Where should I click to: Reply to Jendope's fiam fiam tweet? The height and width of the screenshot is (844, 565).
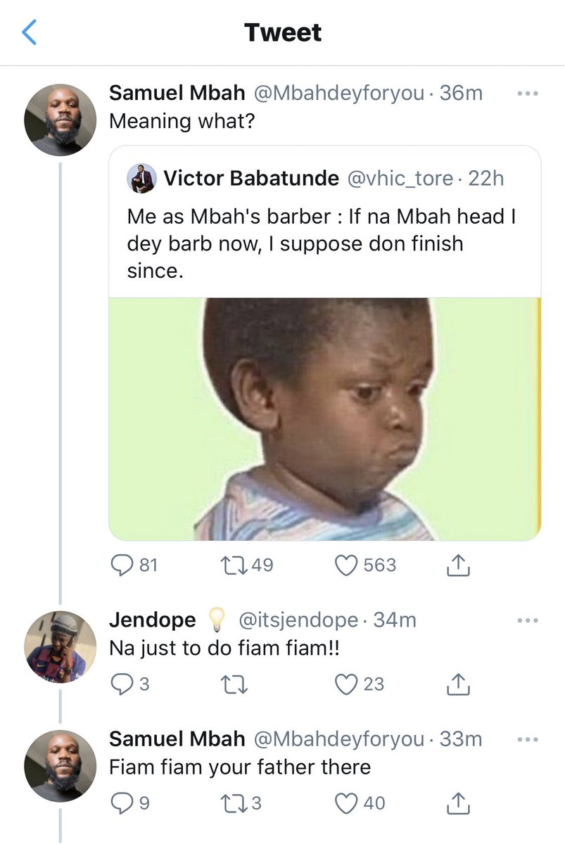pyautogui.click(x=122, y=684)
